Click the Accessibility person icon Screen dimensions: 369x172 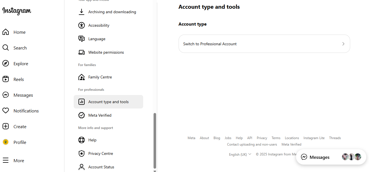click(82, 25)
